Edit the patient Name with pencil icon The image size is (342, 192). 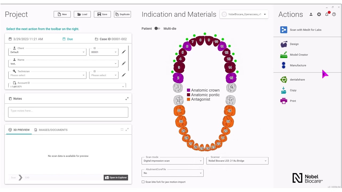[124, 63]
